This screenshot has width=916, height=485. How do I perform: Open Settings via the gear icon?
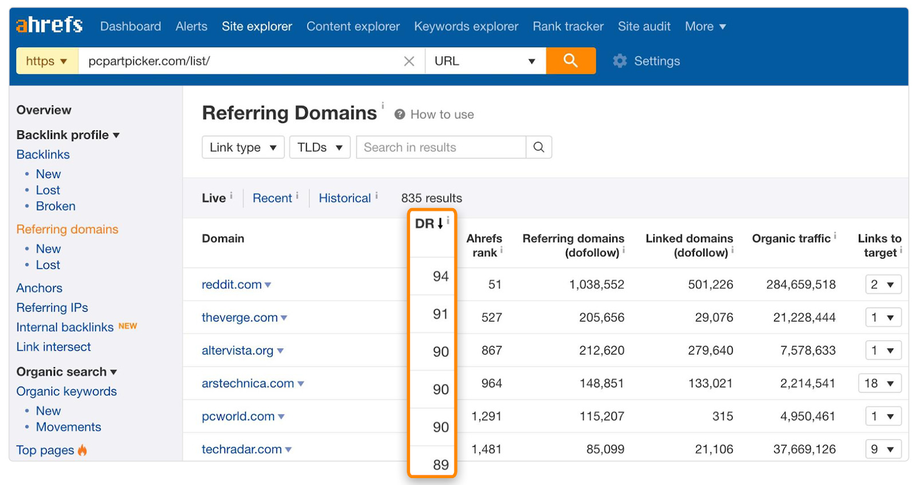pyautogui.click(x=620, y=61)
